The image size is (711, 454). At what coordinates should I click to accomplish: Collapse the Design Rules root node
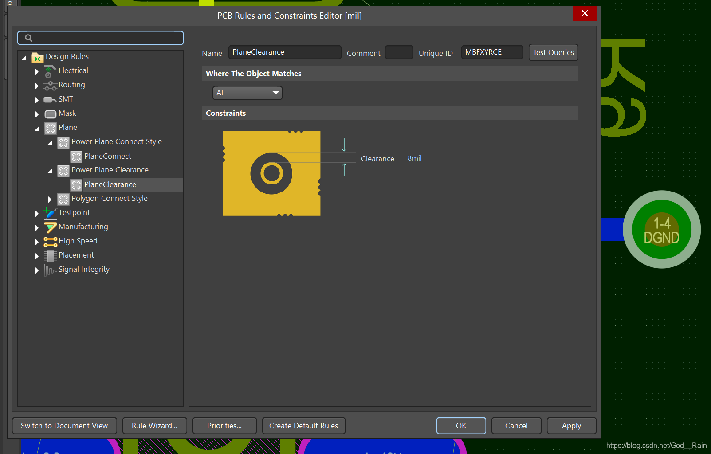coord(24,58)
